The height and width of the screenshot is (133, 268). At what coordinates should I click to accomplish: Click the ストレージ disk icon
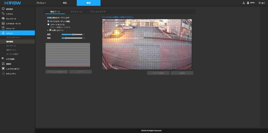click(3, 28)
